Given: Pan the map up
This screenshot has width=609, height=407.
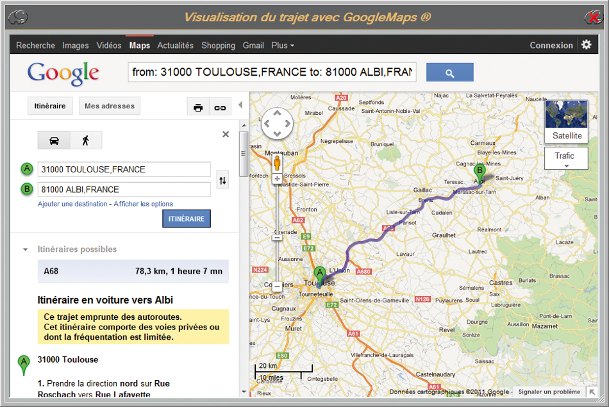Looking at the screenshot, I should coord(277,113).
